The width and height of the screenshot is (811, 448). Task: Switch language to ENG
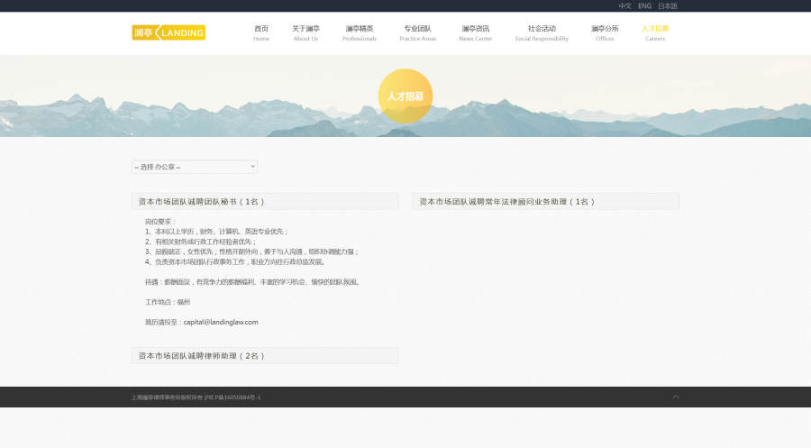644,6
